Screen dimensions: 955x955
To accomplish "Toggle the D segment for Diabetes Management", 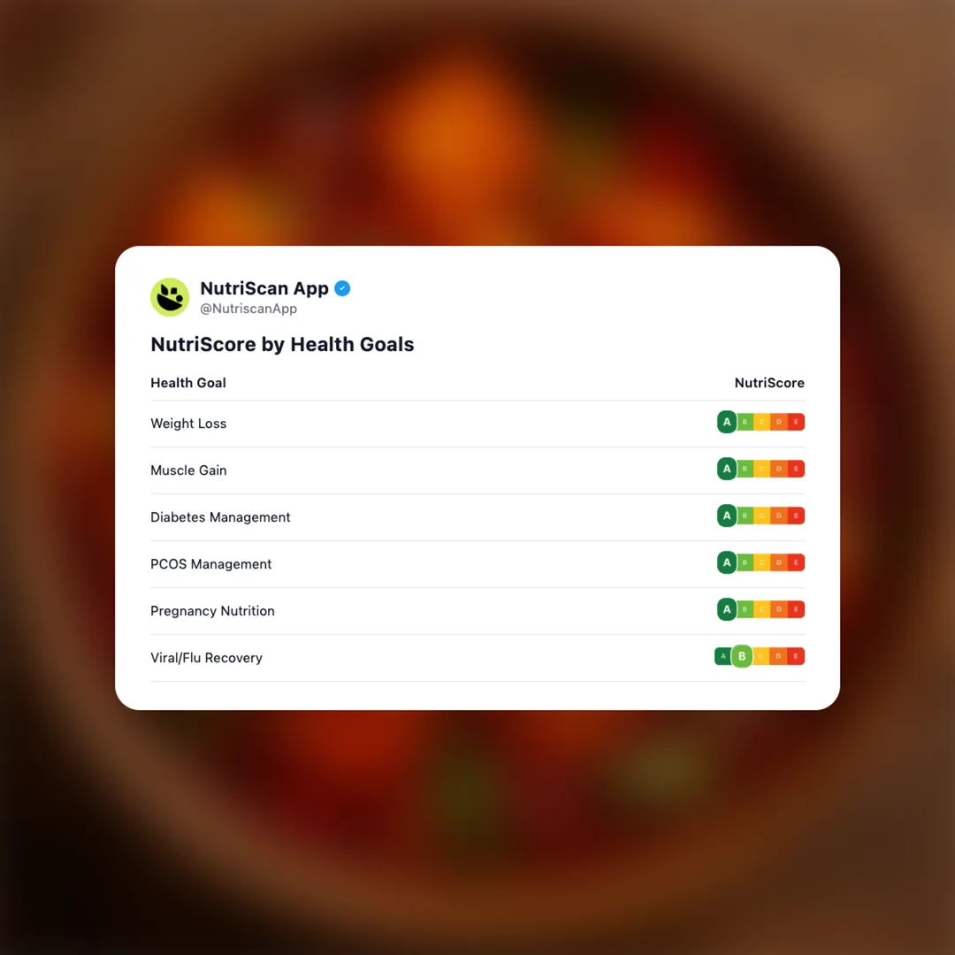I will click(x=779, y=516).
